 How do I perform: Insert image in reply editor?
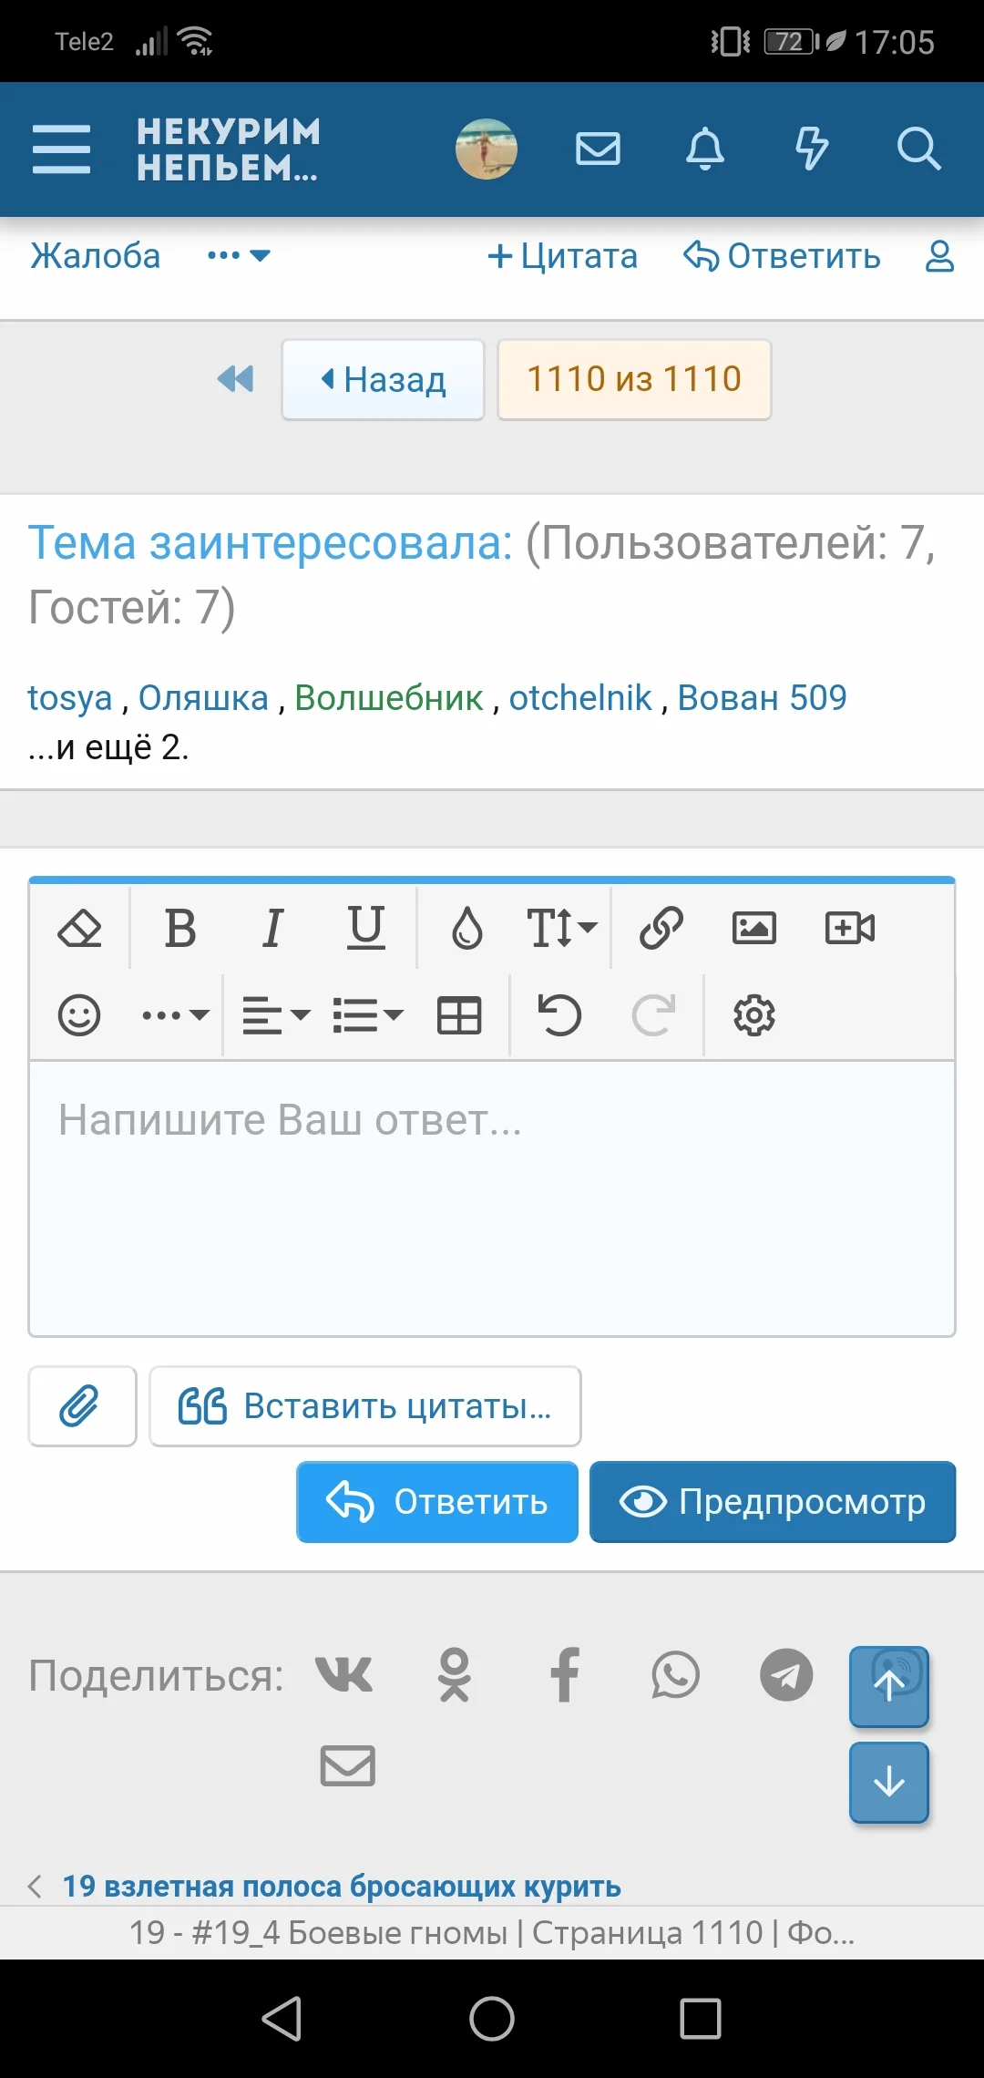[753, 929]
